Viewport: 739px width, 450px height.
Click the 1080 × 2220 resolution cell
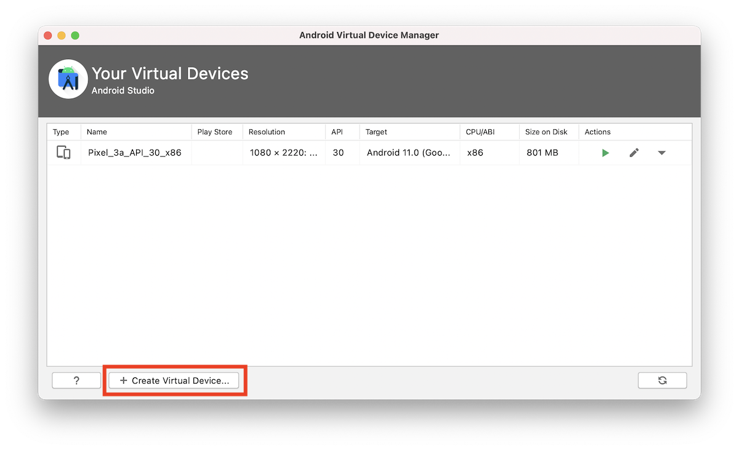[x=285, y=153]
